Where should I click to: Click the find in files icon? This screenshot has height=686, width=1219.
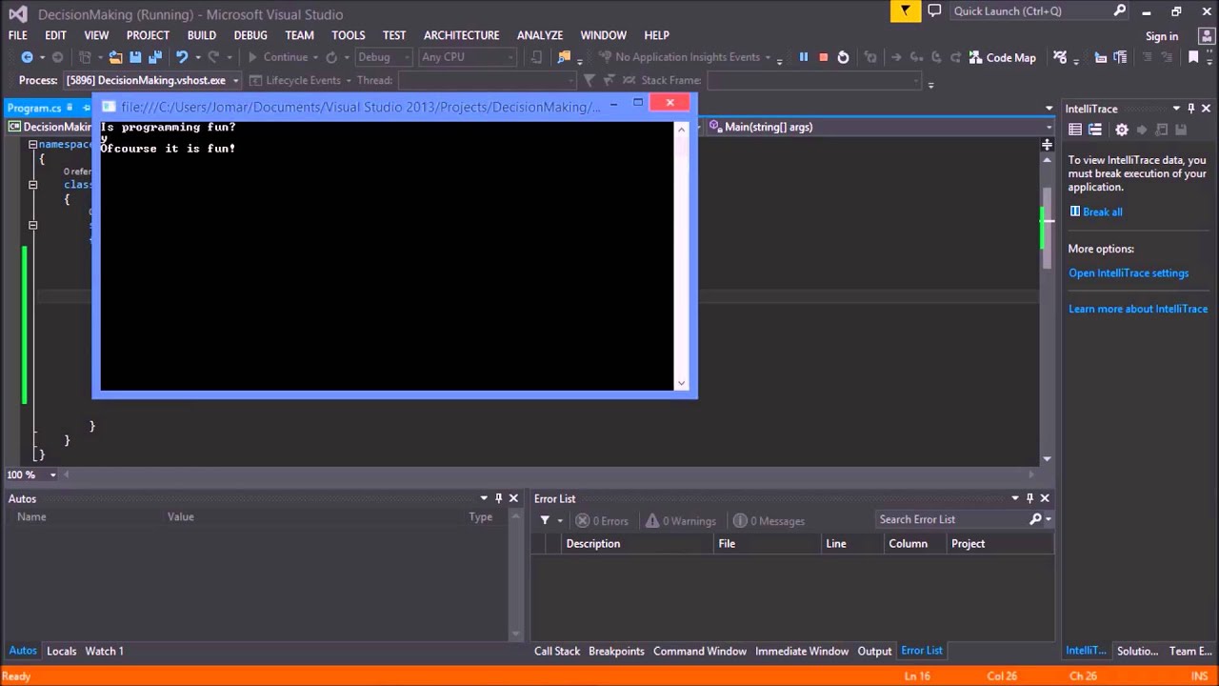(x=564, y=57)
